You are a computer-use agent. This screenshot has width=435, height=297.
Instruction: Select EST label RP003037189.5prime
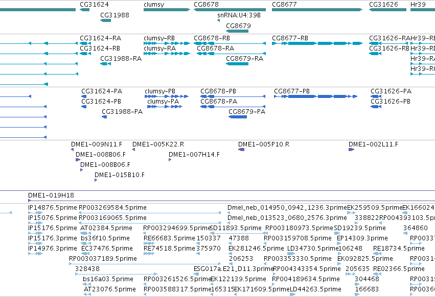click(103, 259)
